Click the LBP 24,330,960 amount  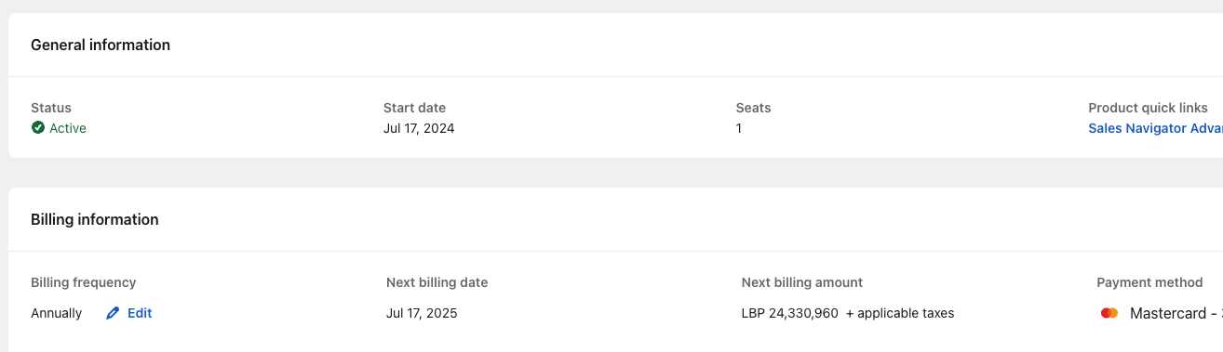790,313
